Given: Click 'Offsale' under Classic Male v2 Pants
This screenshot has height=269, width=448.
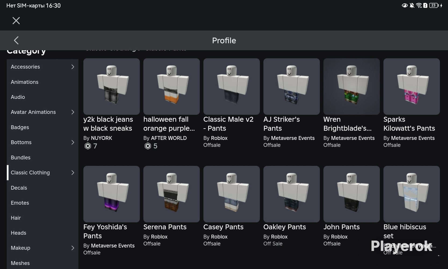Looking at the screenshot, I should pyautogui.click(x=212, y=145).
